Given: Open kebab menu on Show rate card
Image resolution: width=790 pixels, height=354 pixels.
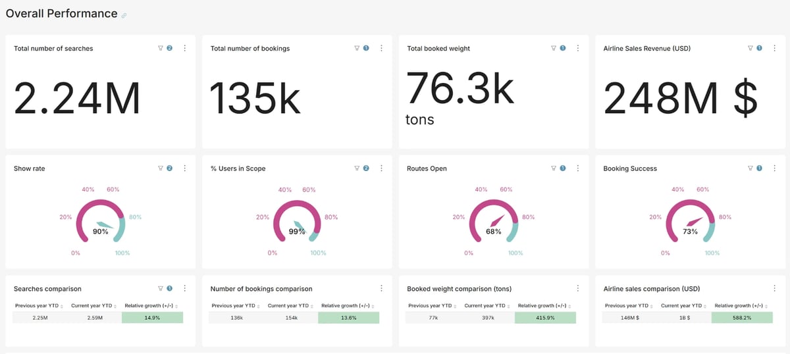Looking at the screenshot, I should 184,168.
